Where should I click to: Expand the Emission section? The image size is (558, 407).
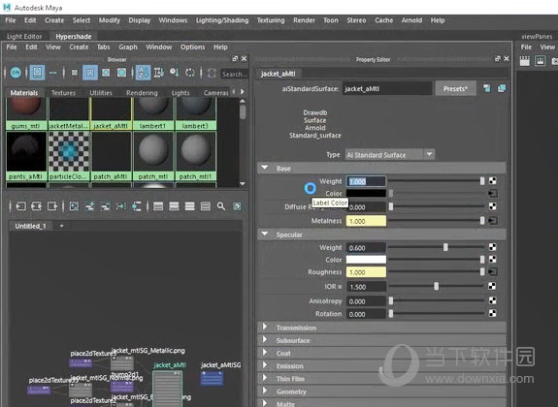[265, 365]
